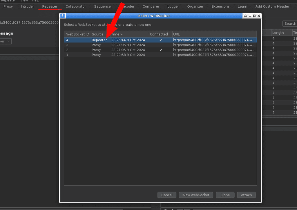Expand the dropdown beneath the message heading
This screenshot has width=297, height=210.
tap(6, 41)
